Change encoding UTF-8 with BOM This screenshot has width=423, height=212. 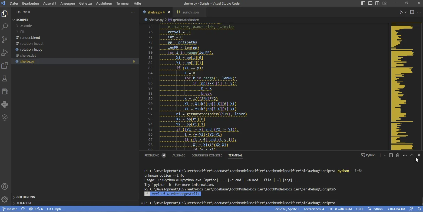(x=340, y=209)
